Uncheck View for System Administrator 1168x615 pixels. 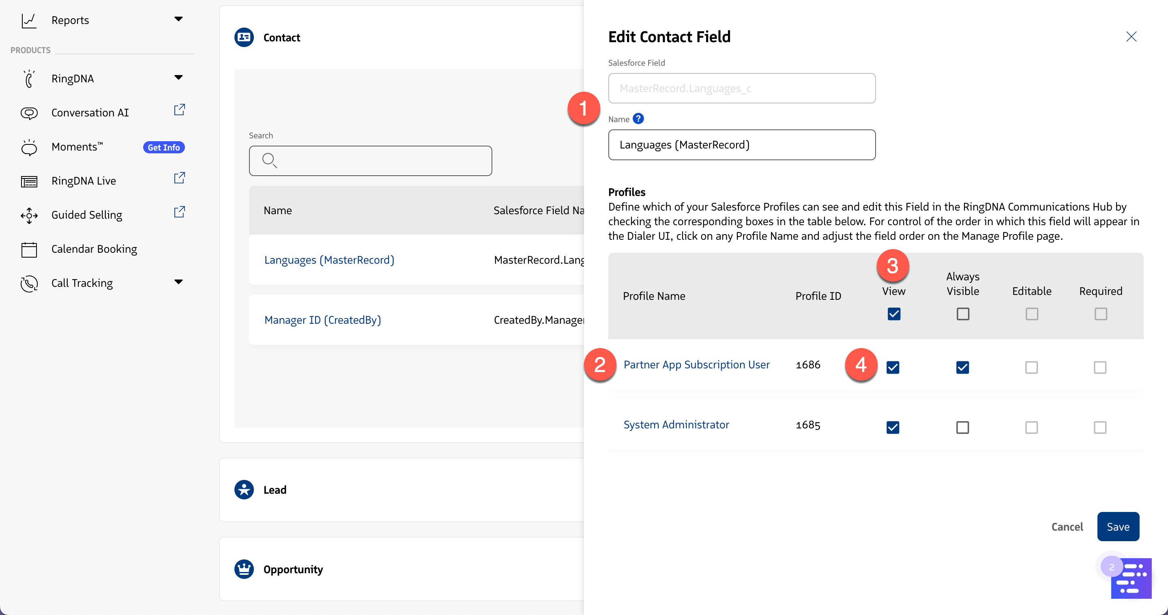tap(893, 427)
